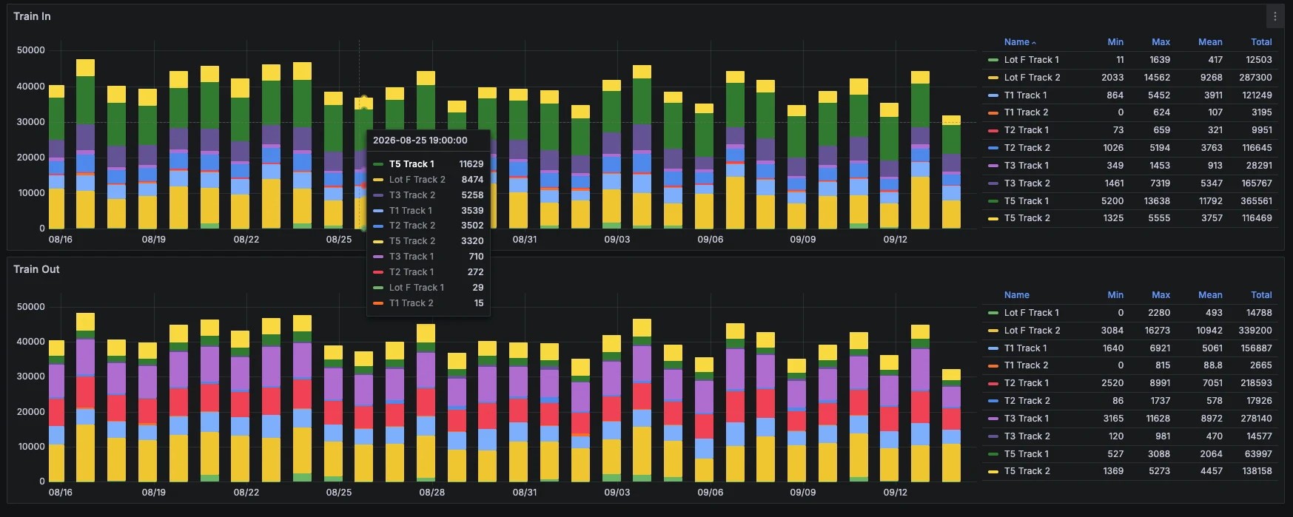Toggle T3 Track 2 series in Train In legend
Screen dimensions: 1293x517
click(1027, 183)
